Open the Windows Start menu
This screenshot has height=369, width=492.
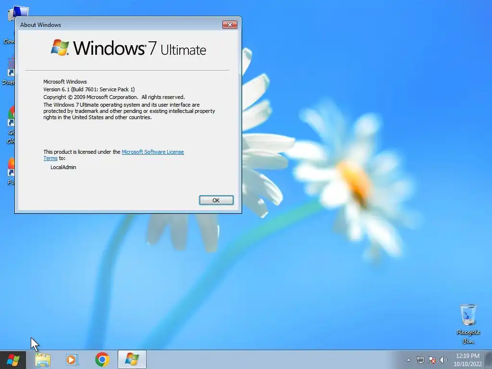13,359
